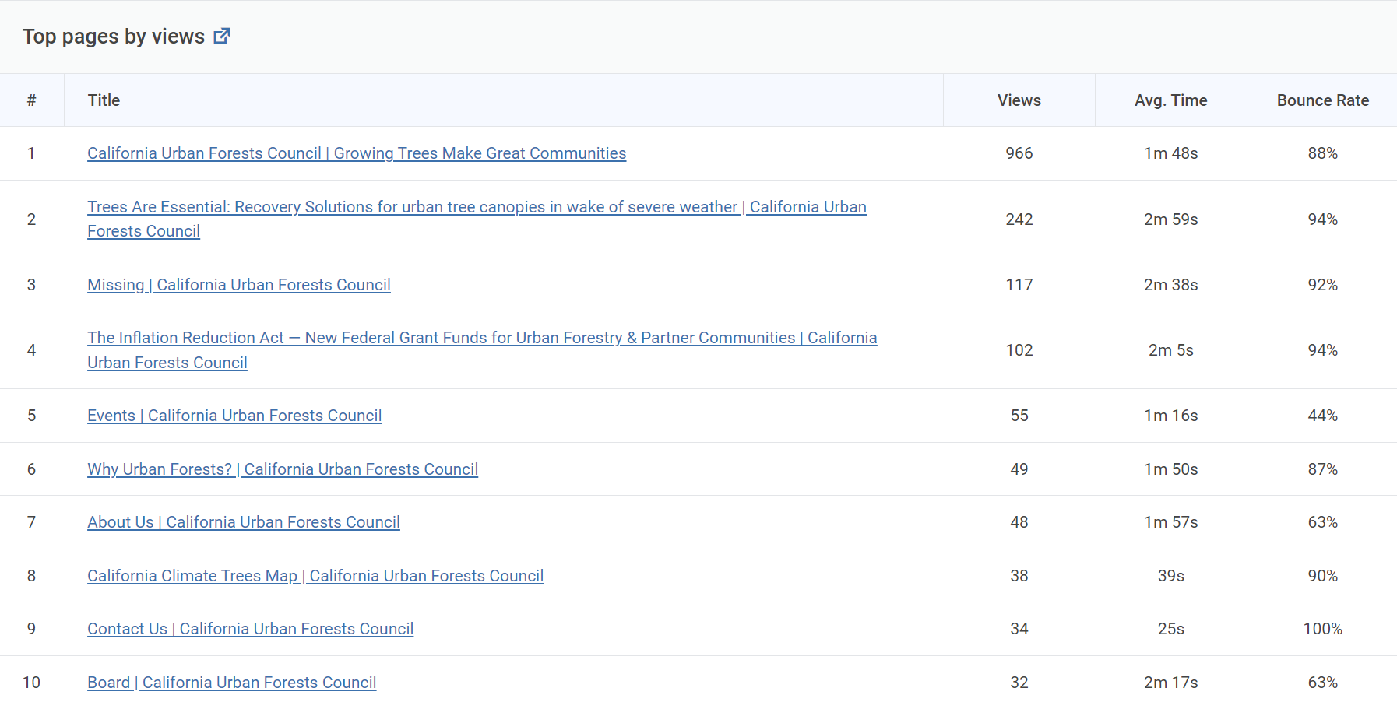The height and width of the screenshot is (702, 1397).
Task: Click the 87% bounce rate cell
Action: pyautogui.click(x=1323, y=469)
